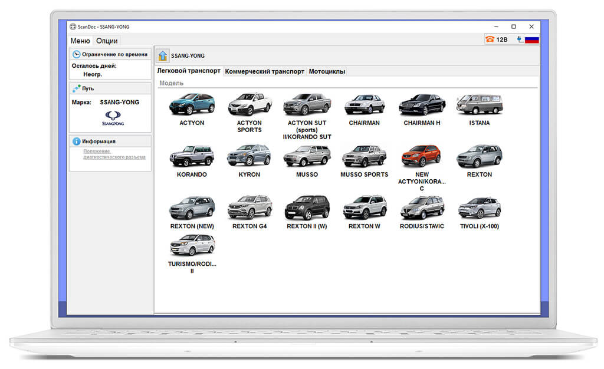Open the REXTON (NEW) model
Screen dimensions: 604x369
tap(192, 207)
